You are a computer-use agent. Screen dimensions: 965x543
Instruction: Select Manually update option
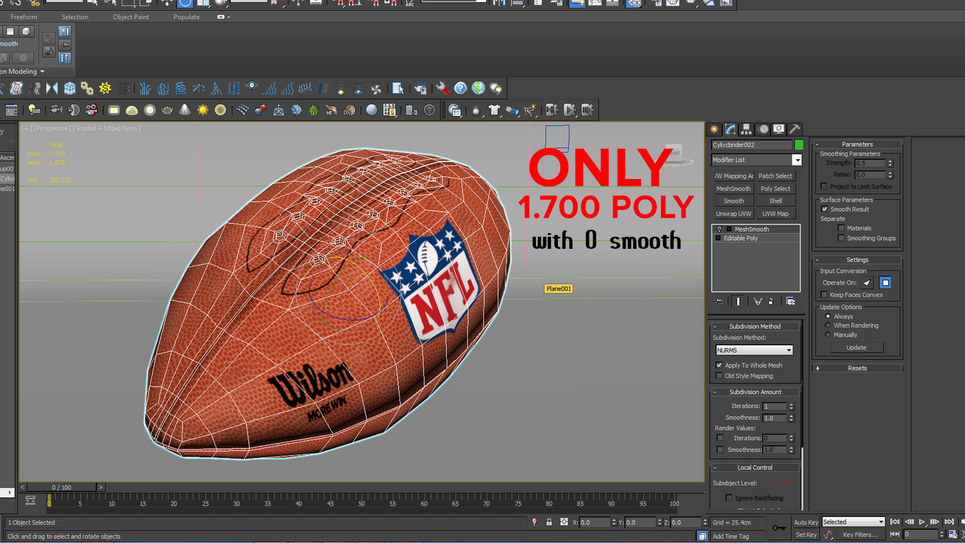[x=828, y=334]
